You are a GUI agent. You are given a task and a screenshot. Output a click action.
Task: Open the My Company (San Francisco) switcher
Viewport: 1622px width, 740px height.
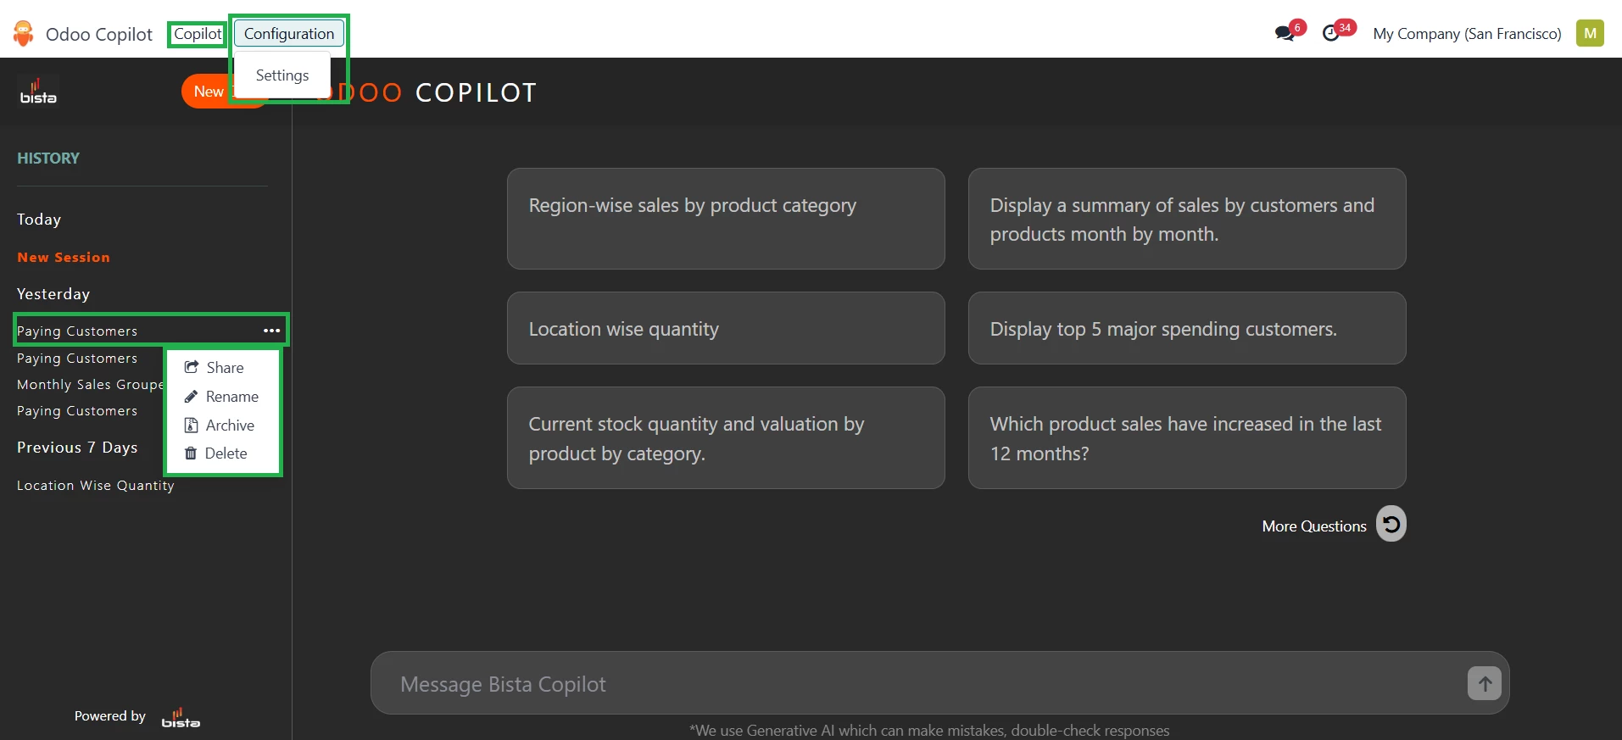pos(1467,34)
